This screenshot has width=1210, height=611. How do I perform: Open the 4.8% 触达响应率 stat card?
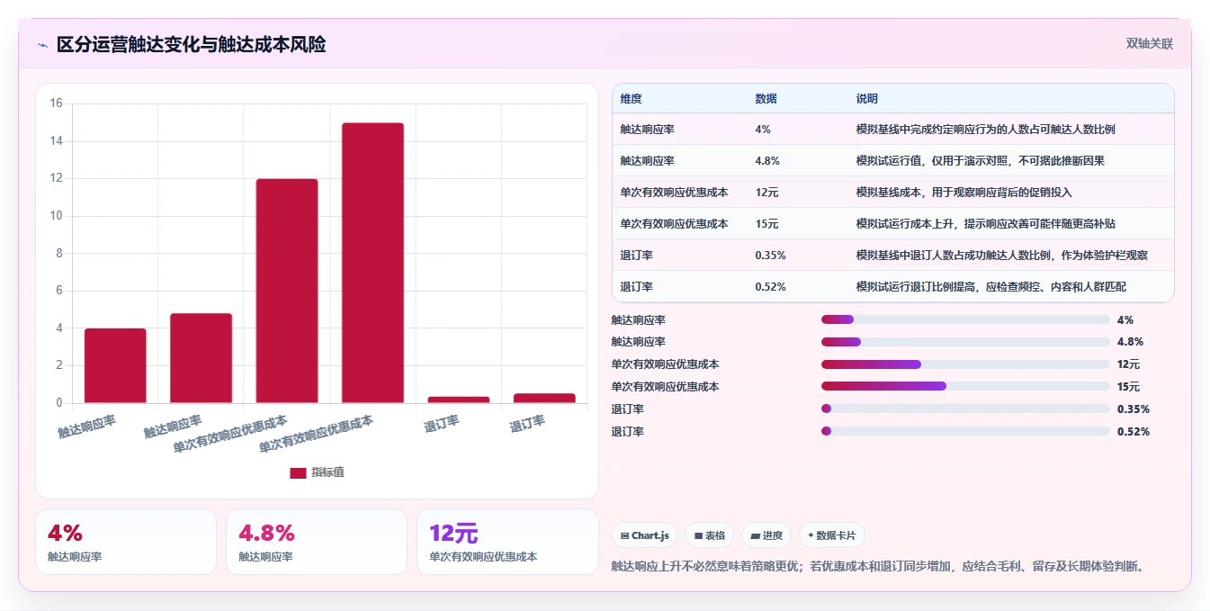tap(317, 542)
